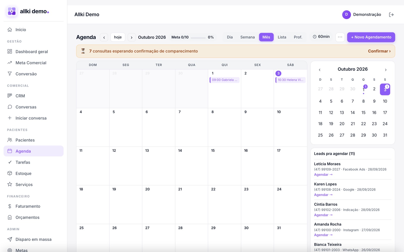404x252 pixels.
Task: Open the 09:00 Gabriela appointment
Action: point(224,80)
